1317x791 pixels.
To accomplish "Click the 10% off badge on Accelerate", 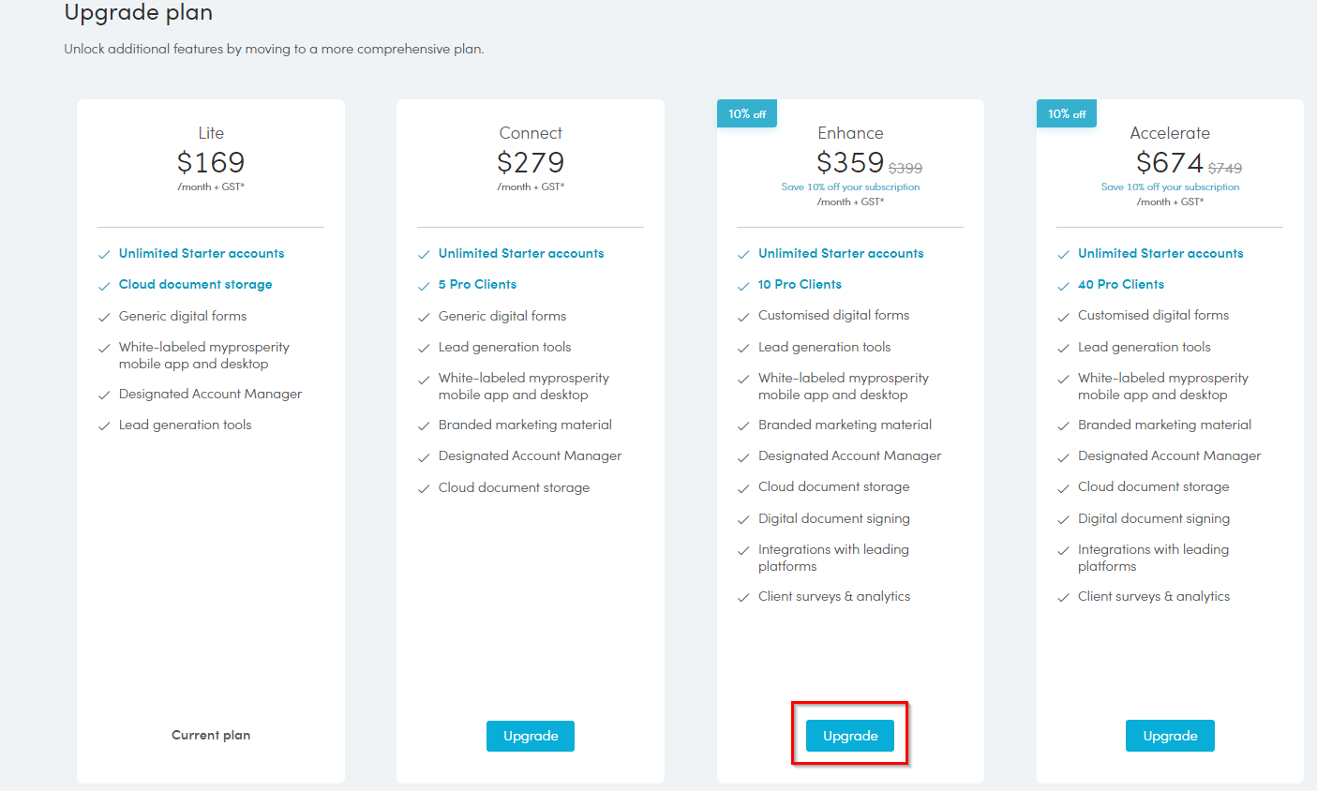I will point(1067,114).
